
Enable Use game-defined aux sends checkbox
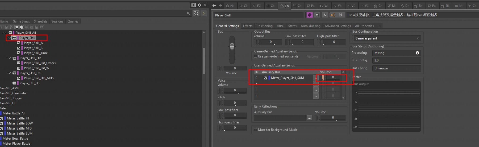pyautogui.click(x=256, y=56)
